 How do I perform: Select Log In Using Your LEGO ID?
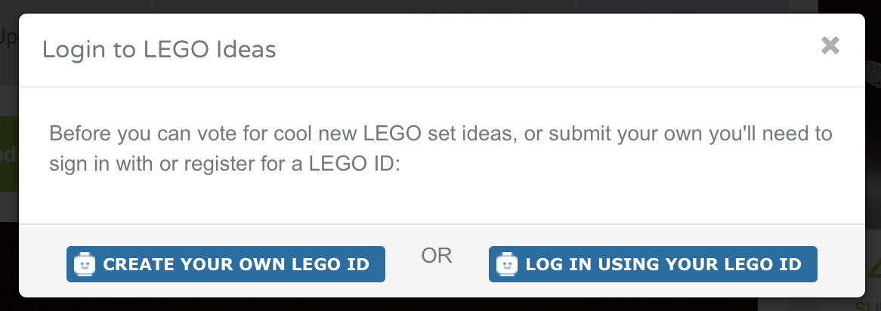pos(653,264)
